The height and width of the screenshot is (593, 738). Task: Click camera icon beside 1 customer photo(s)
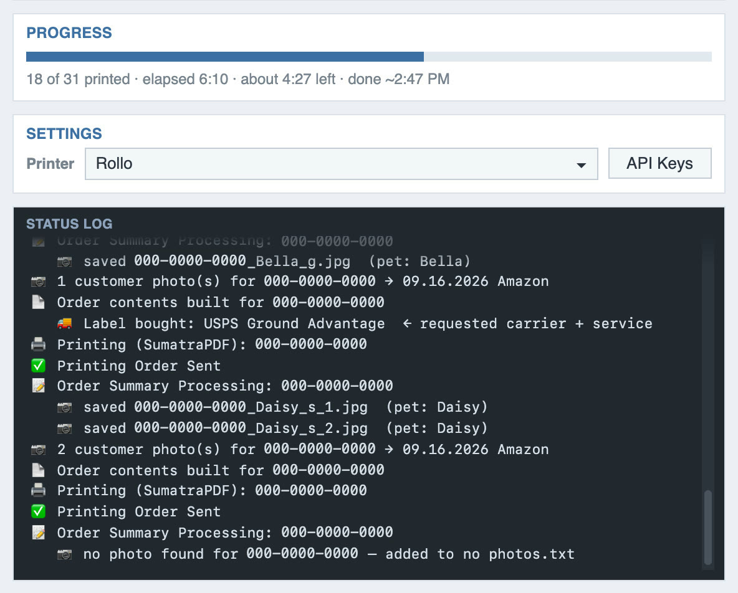[38, 282]
